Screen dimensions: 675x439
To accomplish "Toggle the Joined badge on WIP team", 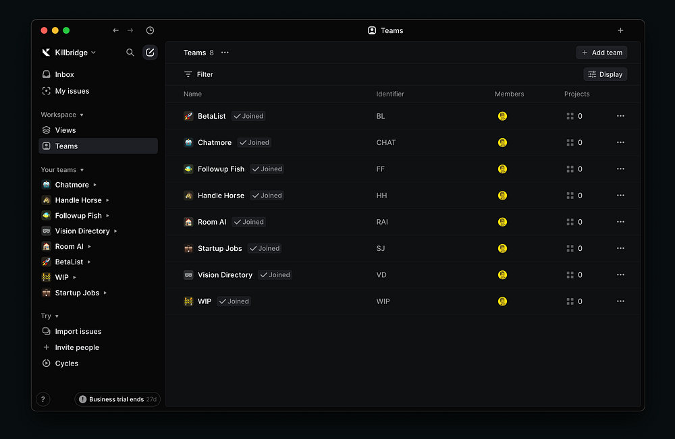I will point(234,301).
